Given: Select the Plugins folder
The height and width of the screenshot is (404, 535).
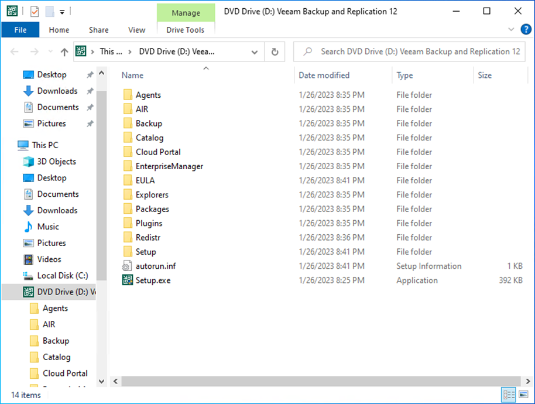Looking at the screenshot, I should (149, 224).
